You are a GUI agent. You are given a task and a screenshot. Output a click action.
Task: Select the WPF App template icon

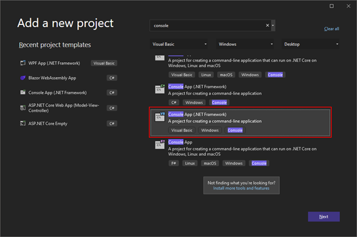[x=23, y=62]
